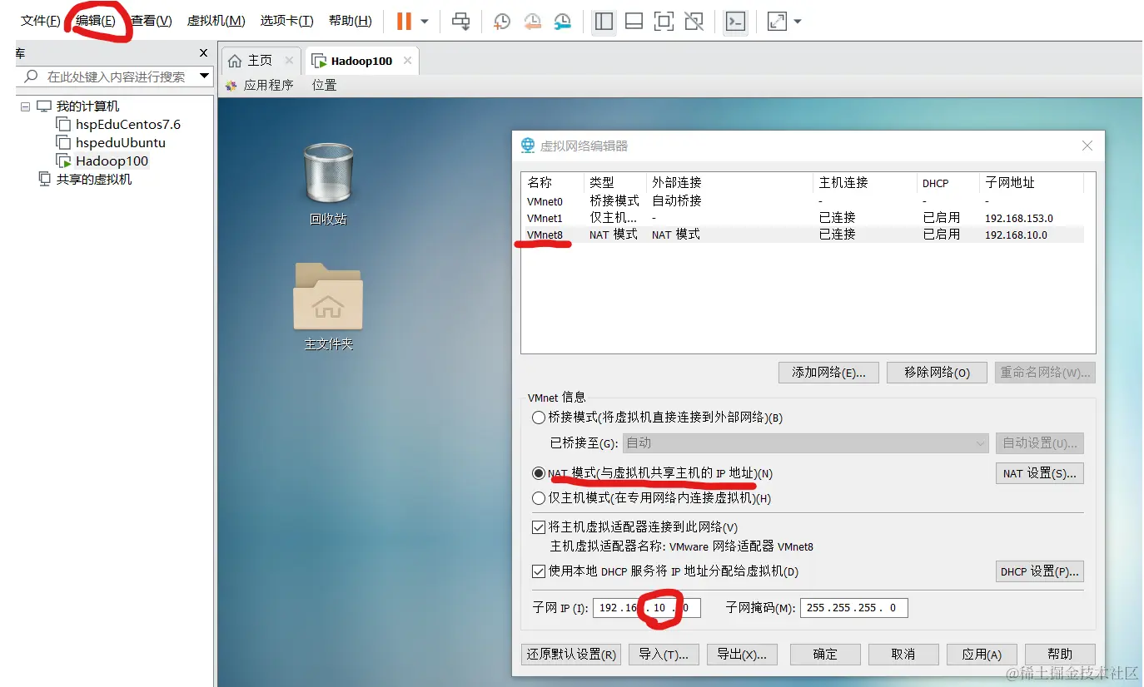Open the guest 位置 menu
The height and width of the screenshot is (687, 1144).
coord(325,85)
